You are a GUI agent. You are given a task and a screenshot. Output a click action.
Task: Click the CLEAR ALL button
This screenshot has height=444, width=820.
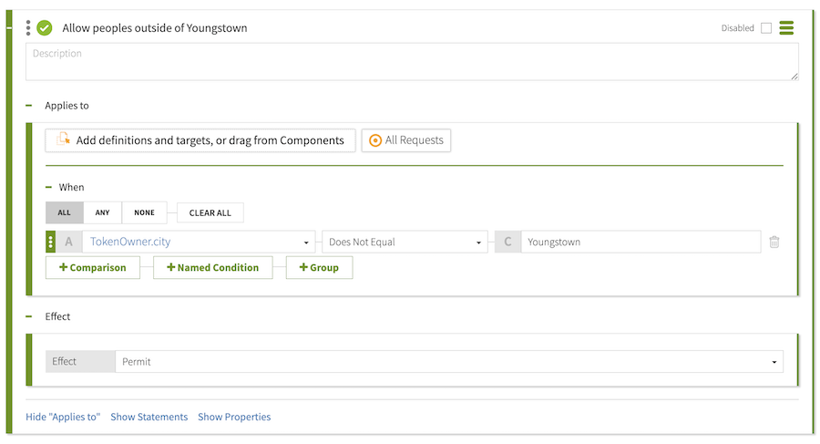(x=210, y=213)
